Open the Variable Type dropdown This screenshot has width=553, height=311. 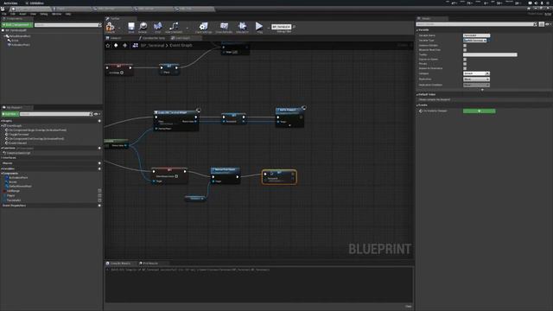pyautogui.click(x=474, y=41)
